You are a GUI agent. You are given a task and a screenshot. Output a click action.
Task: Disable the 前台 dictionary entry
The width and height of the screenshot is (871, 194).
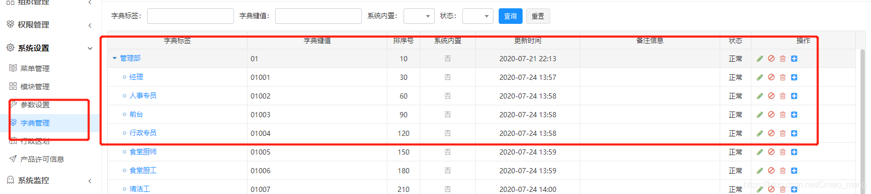pos(771,115)
